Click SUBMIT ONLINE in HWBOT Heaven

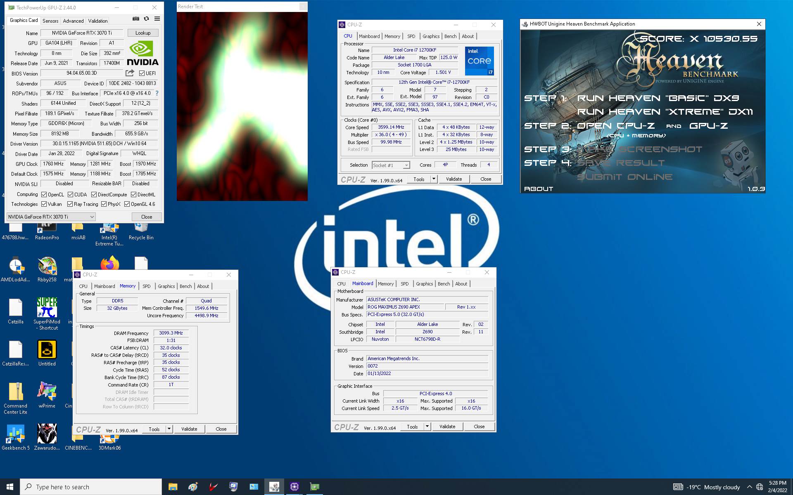coord(624,177)
